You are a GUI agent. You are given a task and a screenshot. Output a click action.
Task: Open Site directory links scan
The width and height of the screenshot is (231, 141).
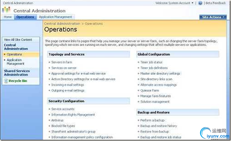[x=156, y=79]
